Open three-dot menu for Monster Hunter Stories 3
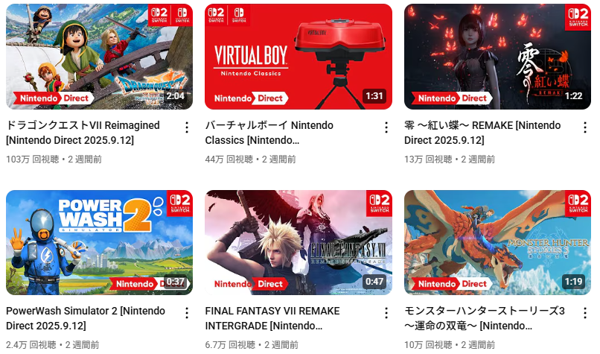Image resolution: width=600 pixels, height=354 pixels. [x=585, y=314]
